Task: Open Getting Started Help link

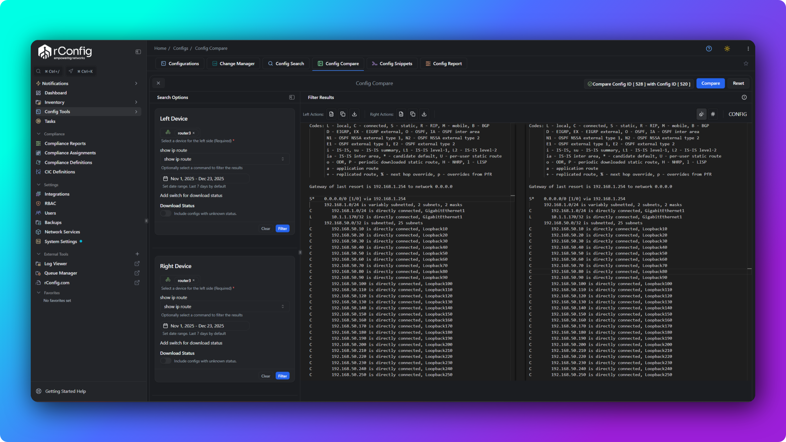Action: 65,391
